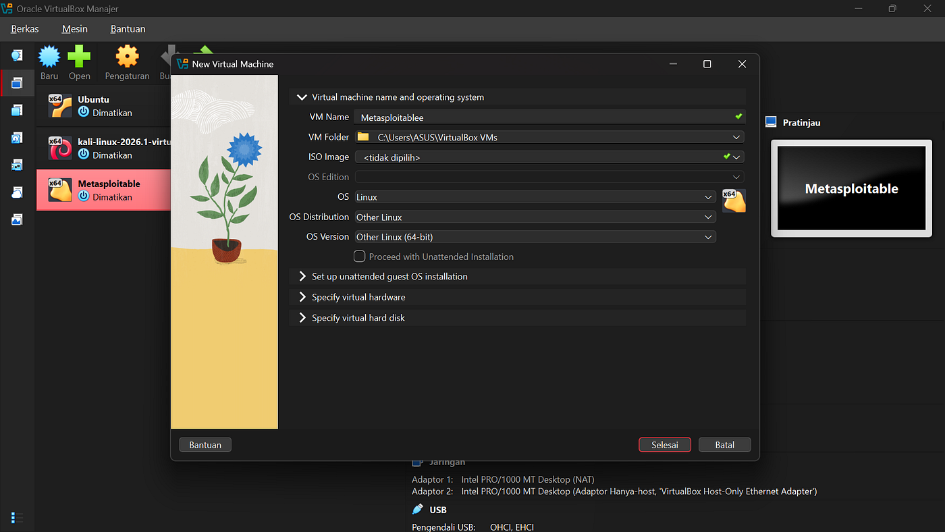Click the tools list icon at sidebar bottom

(18, 518)
